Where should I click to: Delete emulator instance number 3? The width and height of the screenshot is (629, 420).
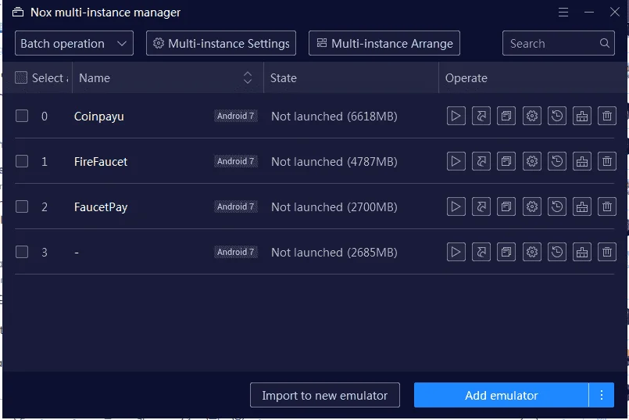(607, 252)
